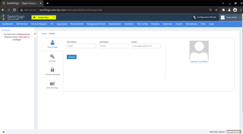Image resolution: width=243 pixels, height=134 pixels.
Task: Open a new browser tab
Action: pyautogui.click(x=48, y=3)
